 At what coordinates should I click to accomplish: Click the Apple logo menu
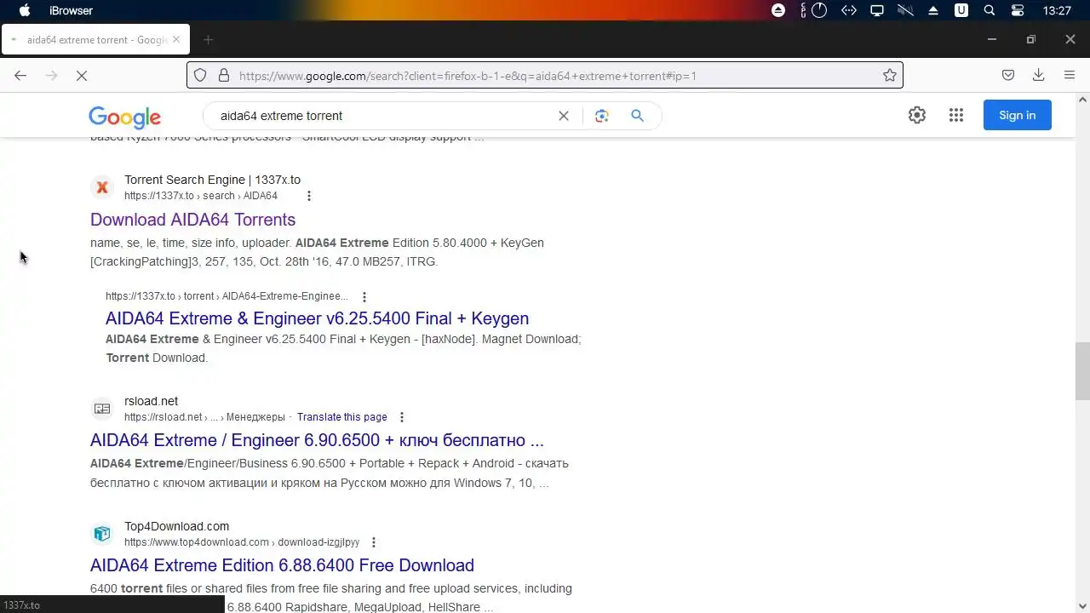click(25, 10)
